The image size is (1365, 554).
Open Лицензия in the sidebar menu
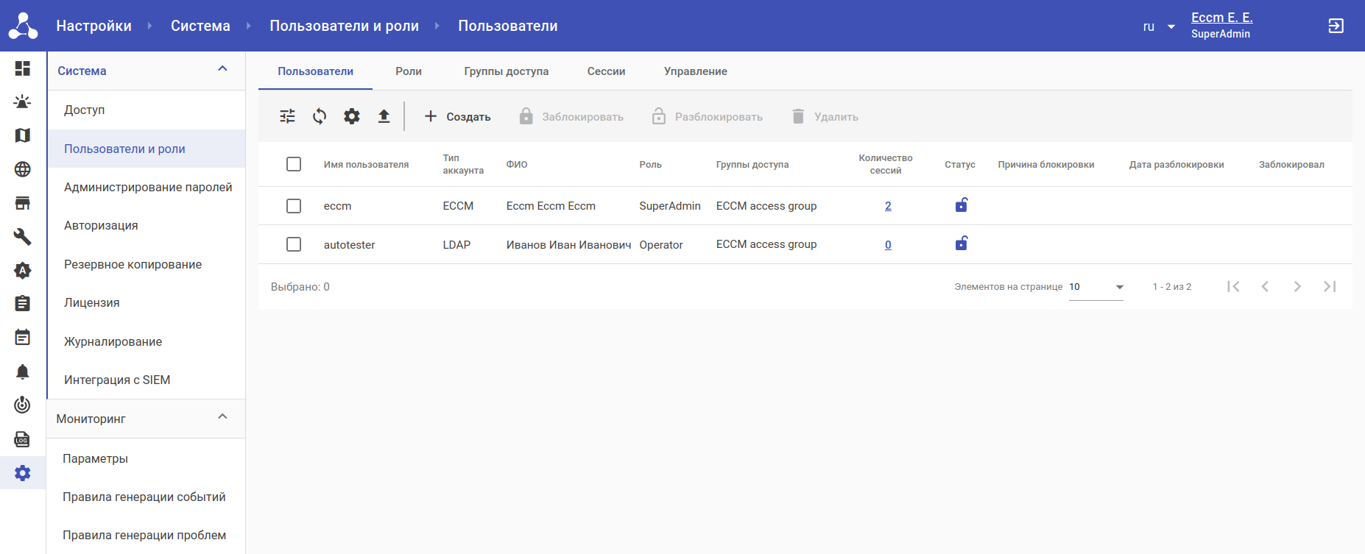92,302
